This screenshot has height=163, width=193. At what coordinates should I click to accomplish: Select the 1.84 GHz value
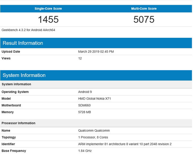tap(85, 151)
